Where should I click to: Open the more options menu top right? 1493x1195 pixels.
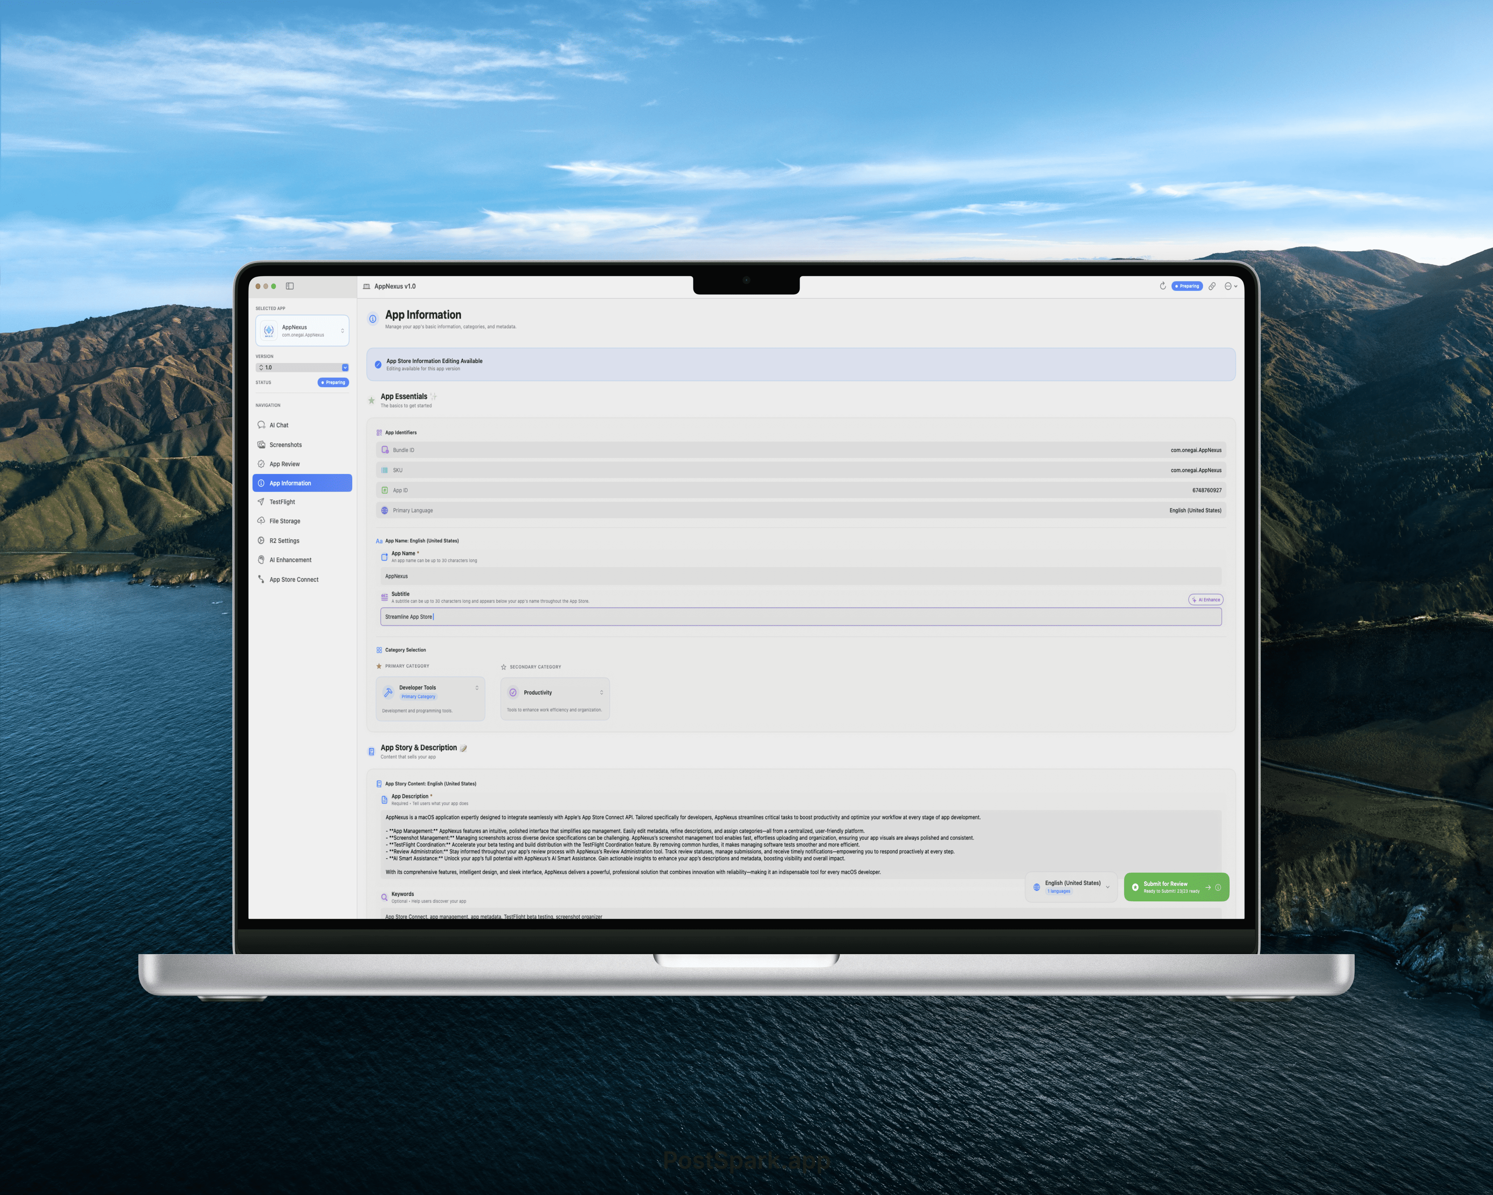tap(1230, 286)
